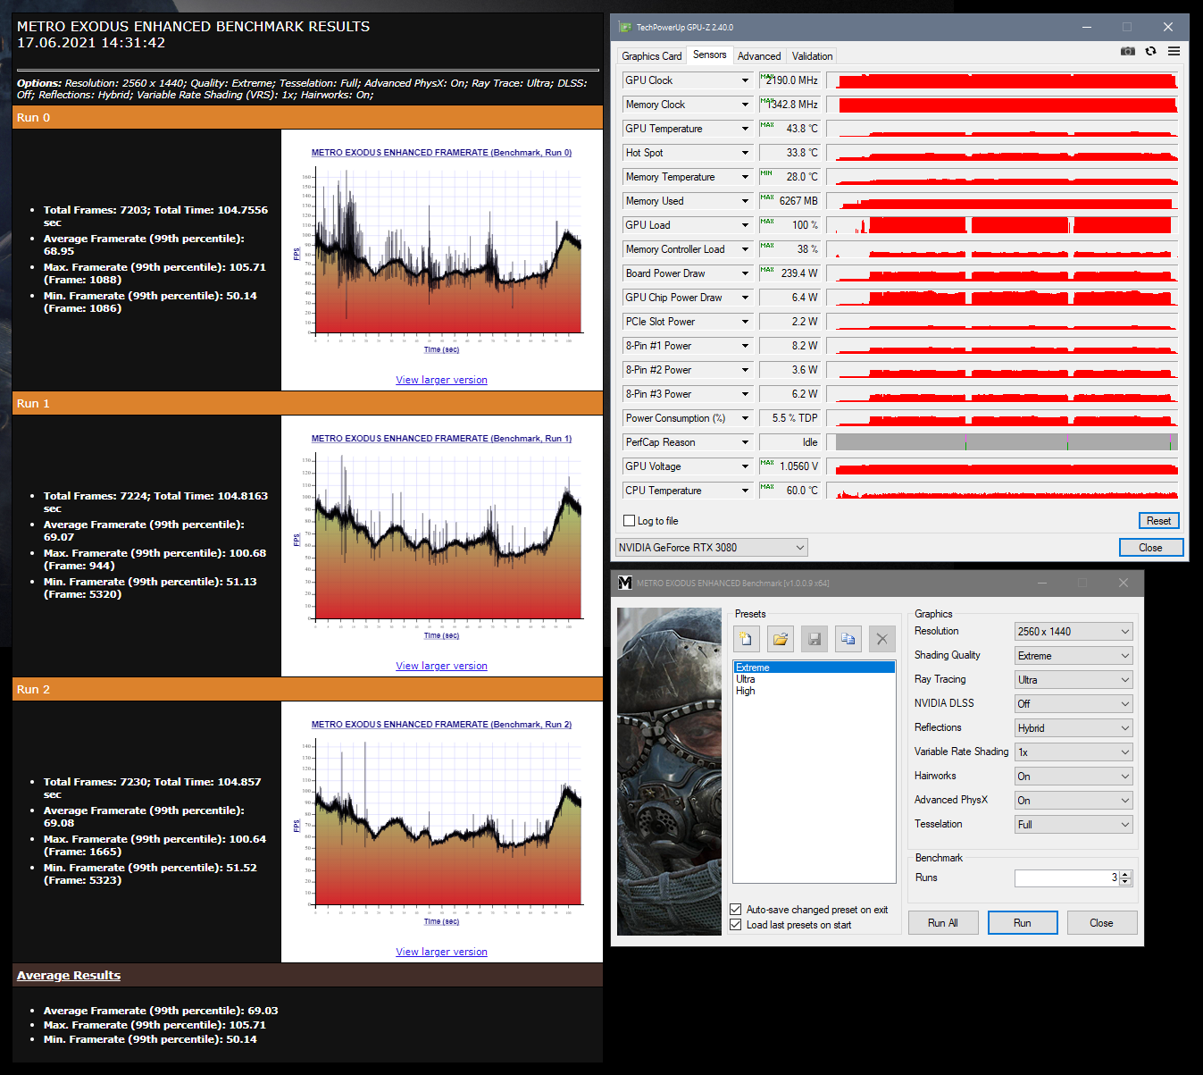The height and width of the screenshot is (1075, 1203).
Task: Create a new preset in Metro Benchmark
Action: (x=746, y=639)
